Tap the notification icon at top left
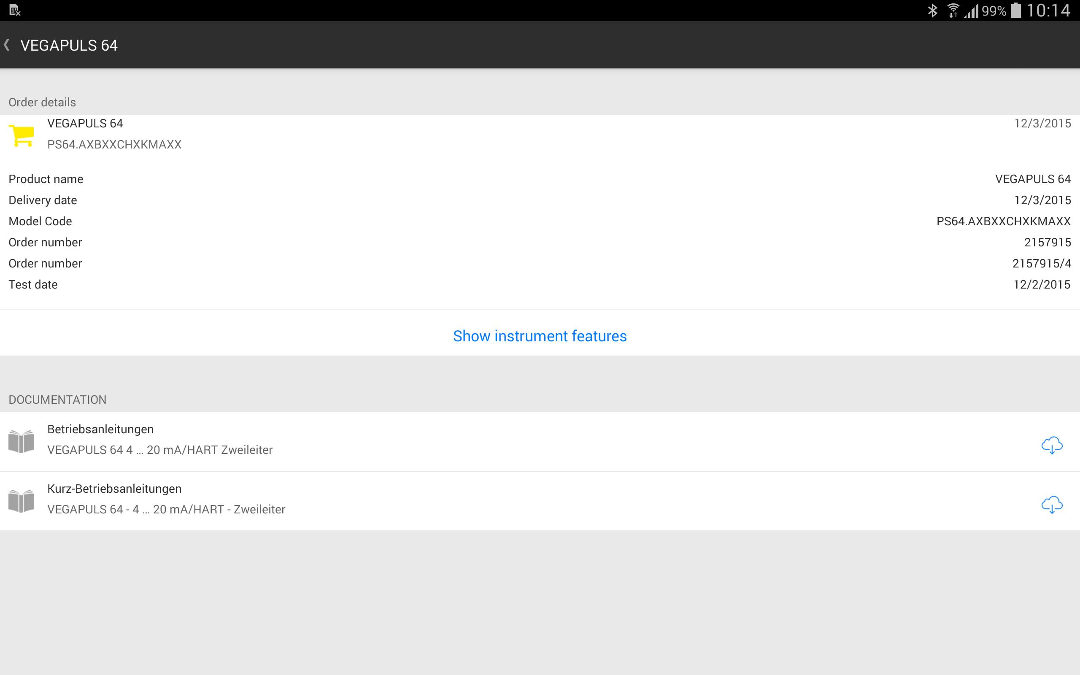The width and height of the screenshot is (1080, 675). point(15,10)
